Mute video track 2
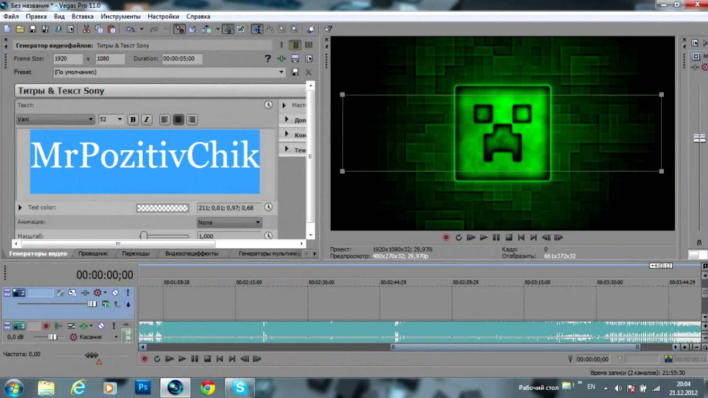Viewport: 708px width, 398px height. [x=115, y=292]
